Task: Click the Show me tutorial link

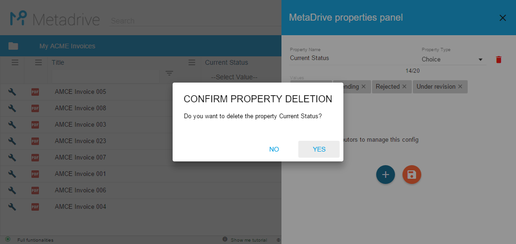Action: coord(249,240)
